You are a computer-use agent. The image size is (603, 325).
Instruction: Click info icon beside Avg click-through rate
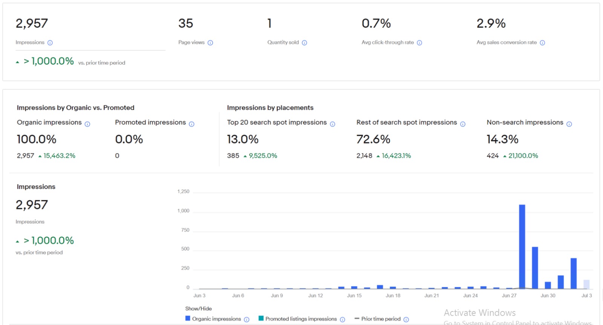point(419,43)
